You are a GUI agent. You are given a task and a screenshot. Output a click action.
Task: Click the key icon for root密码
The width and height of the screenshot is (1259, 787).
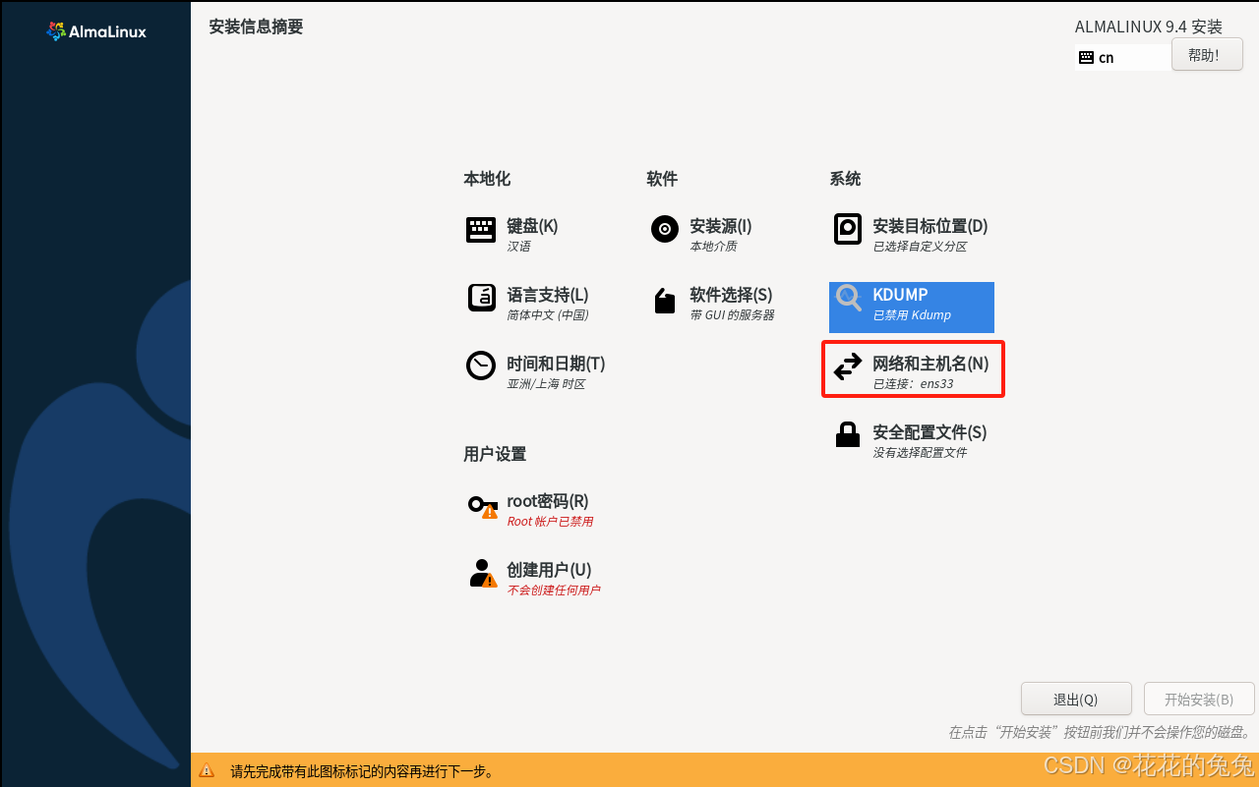pos(482,506)
